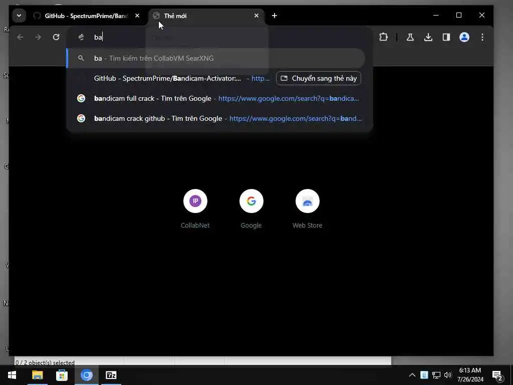Viewport: 513px width, 385px height.
Task: Click the Google icon beside 'bandicam crack github'
Action: [x=81, y=118]
